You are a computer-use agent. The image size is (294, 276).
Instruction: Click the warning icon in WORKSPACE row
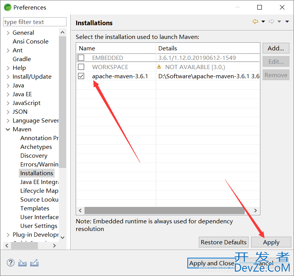(159, 67)
